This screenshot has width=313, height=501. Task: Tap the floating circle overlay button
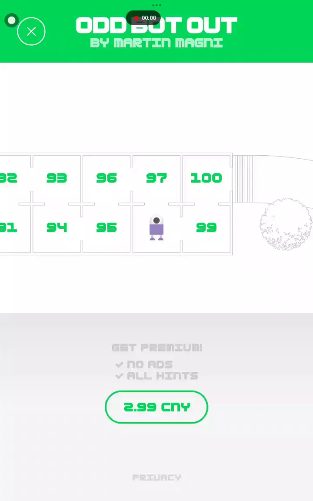pos(12,20)
